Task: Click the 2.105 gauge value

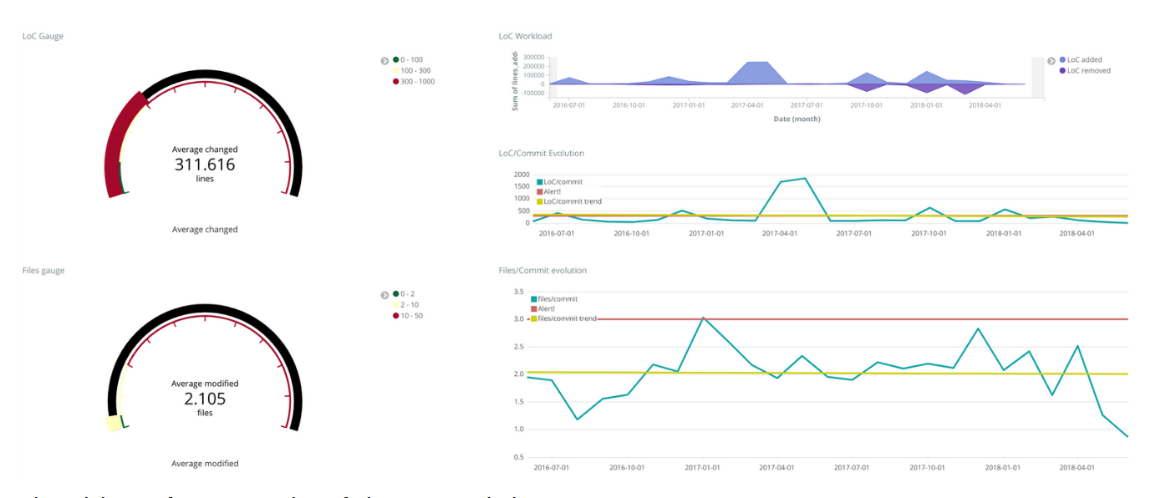Action: point(205,399)
